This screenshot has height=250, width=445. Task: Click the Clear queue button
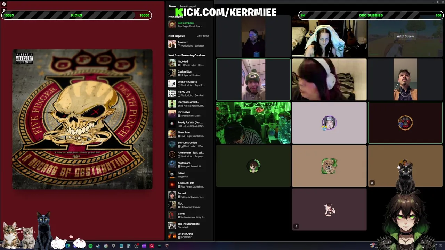tap(203, 36)
